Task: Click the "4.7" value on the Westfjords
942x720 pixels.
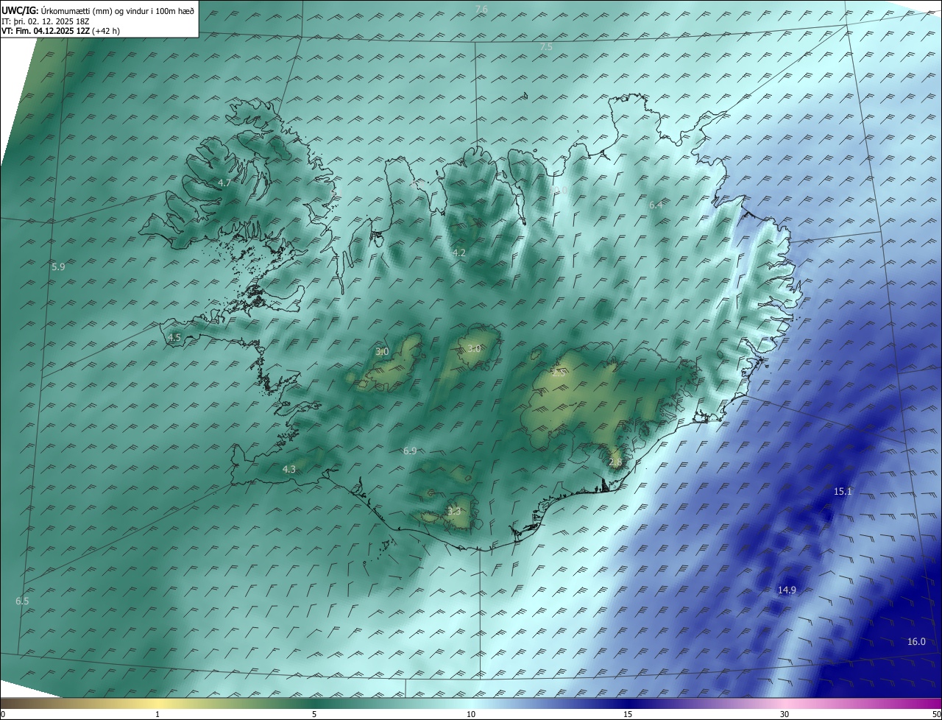Action: coord(224,183)
